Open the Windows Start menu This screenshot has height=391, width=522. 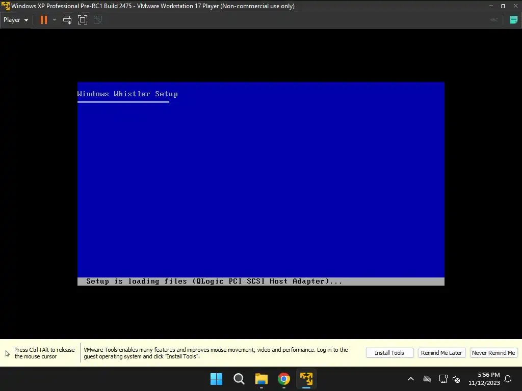[x=216, y=379]
